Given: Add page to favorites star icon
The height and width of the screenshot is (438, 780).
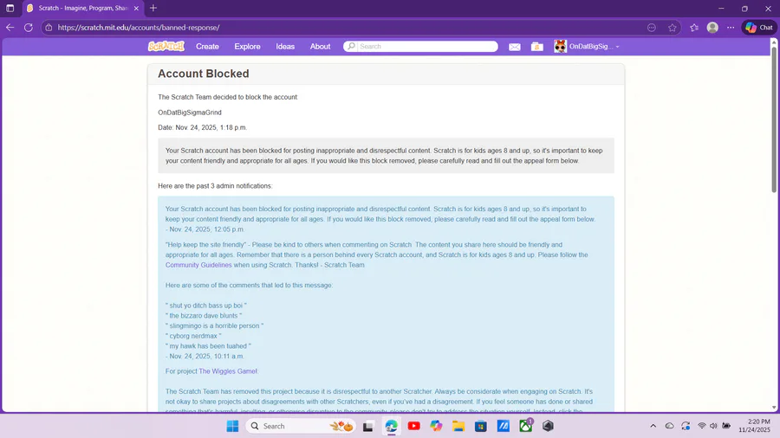Looking at the screenshot, I should 672,28.
